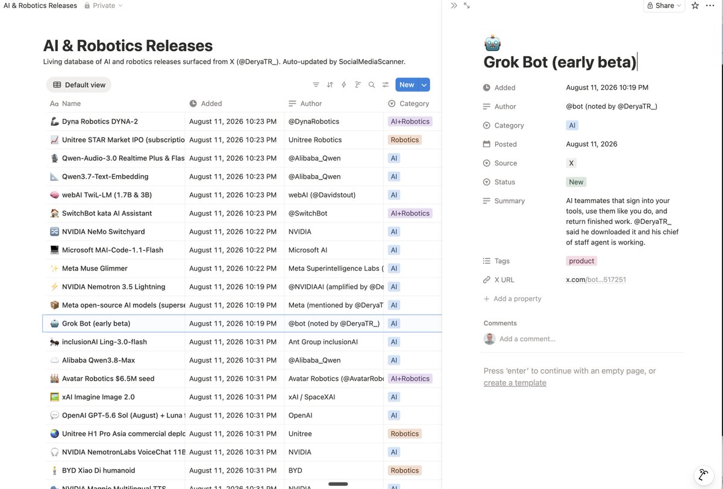Search the database with magnifier icon
Viewport: 723px width, 489px height.
[x=372, y=85]
